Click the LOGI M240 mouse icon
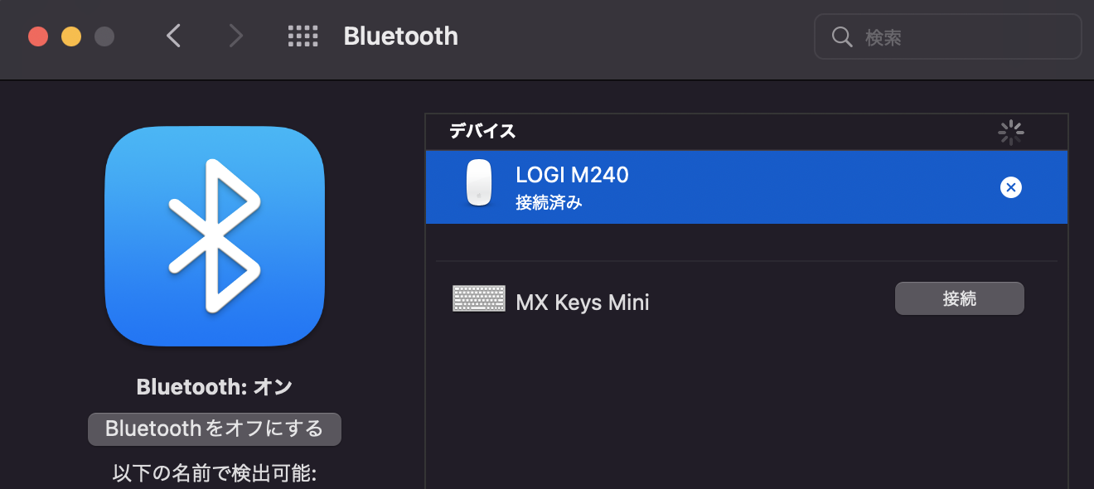1094x489 pixels. pyautogui.click(x=478, y=183)
